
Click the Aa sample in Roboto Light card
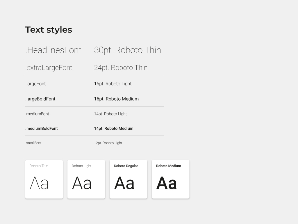click(81, 183)
